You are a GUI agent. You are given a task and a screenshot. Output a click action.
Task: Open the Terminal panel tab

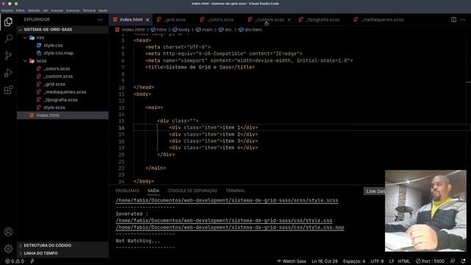[x=235, y=191]
